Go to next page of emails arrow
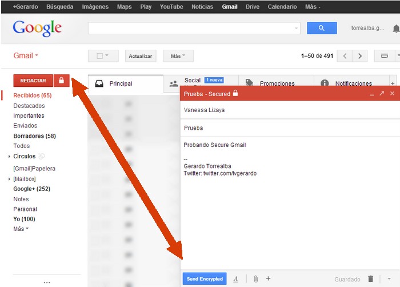Image resolution: width=400 pixels, height=287 pixels. (x=359, y=56)
